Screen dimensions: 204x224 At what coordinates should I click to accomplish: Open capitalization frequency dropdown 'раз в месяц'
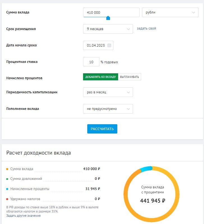coord(108,92)
